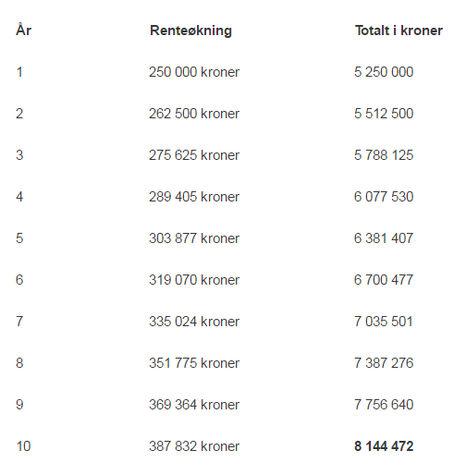Click the Renteøkning column header
The width and height of the screenshot is (466, 475).
190,30
